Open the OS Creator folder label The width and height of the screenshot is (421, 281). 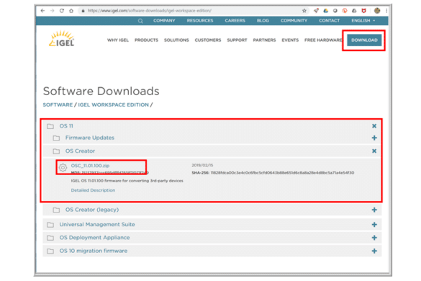80,151
